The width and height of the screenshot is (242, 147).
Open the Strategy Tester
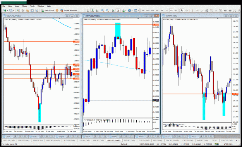tap(37, 10)
